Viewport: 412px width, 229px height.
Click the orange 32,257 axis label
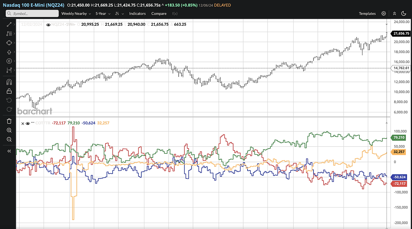pyautogui.click(x=399, y=152)
